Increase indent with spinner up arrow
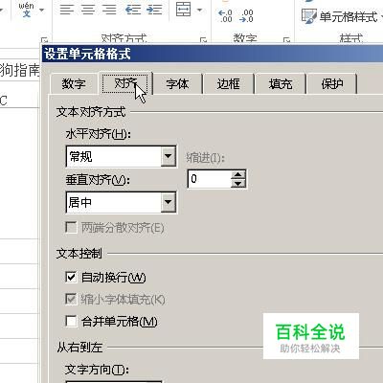 point(238,174)
